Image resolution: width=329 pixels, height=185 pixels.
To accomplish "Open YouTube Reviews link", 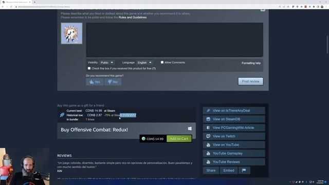I will (234, 162).
